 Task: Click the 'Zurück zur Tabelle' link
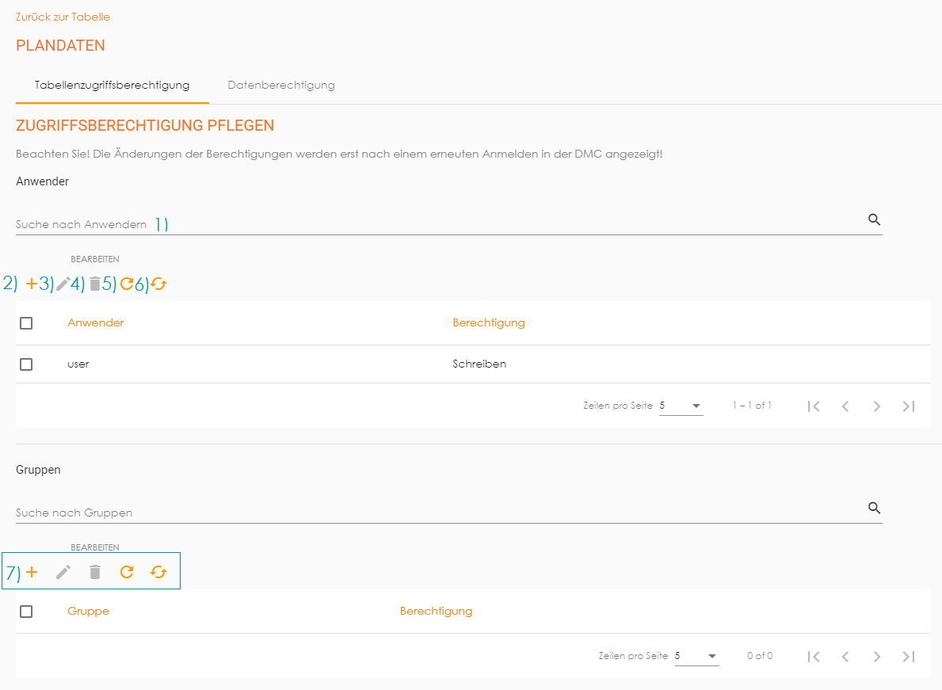click(x=63, y=17)
